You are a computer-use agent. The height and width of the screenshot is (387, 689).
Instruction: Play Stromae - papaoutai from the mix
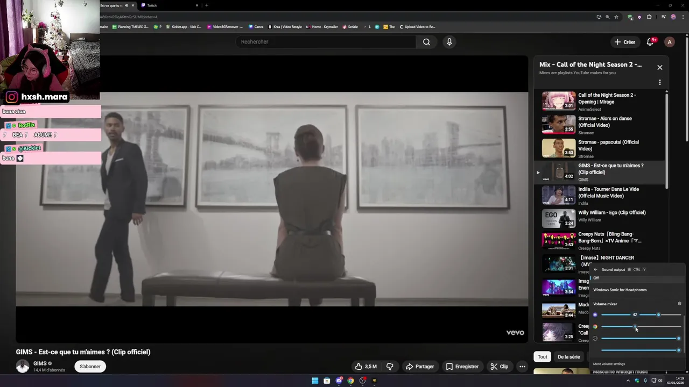[600, 148]
